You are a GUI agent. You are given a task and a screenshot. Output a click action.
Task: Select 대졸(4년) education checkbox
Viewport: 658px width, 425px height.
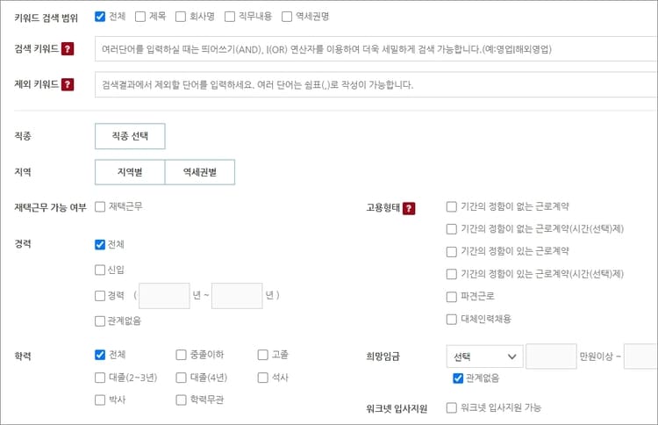[x=181, y=378]
